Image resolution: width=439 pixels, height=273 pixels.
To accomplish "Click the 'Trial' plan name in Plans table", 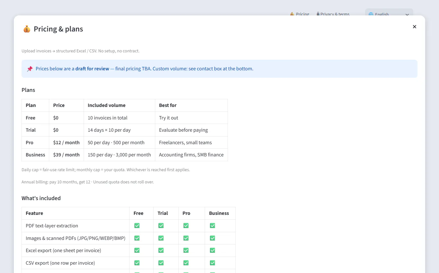I will click(x=31, y=130).
